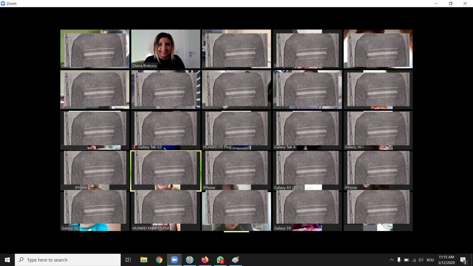Open Firefox from the taskbar
The height and width of the screenshot is (266, 473).
(205, 260)
